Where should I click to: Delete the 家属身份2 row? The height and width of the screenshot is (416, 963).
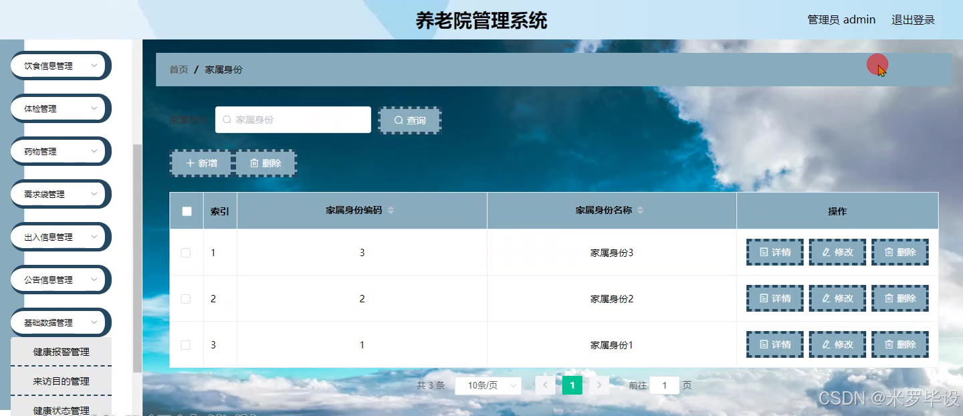pyautogui.click(x=899, y=298)
